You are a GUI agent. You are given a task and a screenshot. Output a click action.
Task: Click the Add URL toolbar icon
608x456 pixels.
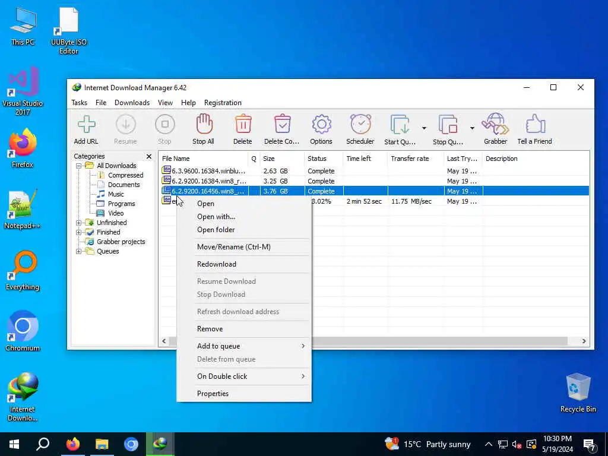click(x=86, y=125)
